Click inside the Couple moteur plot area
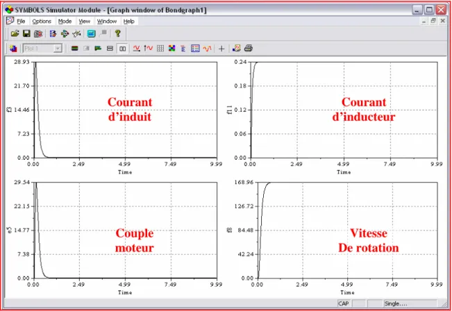The image size is (452, 311). 126,230
